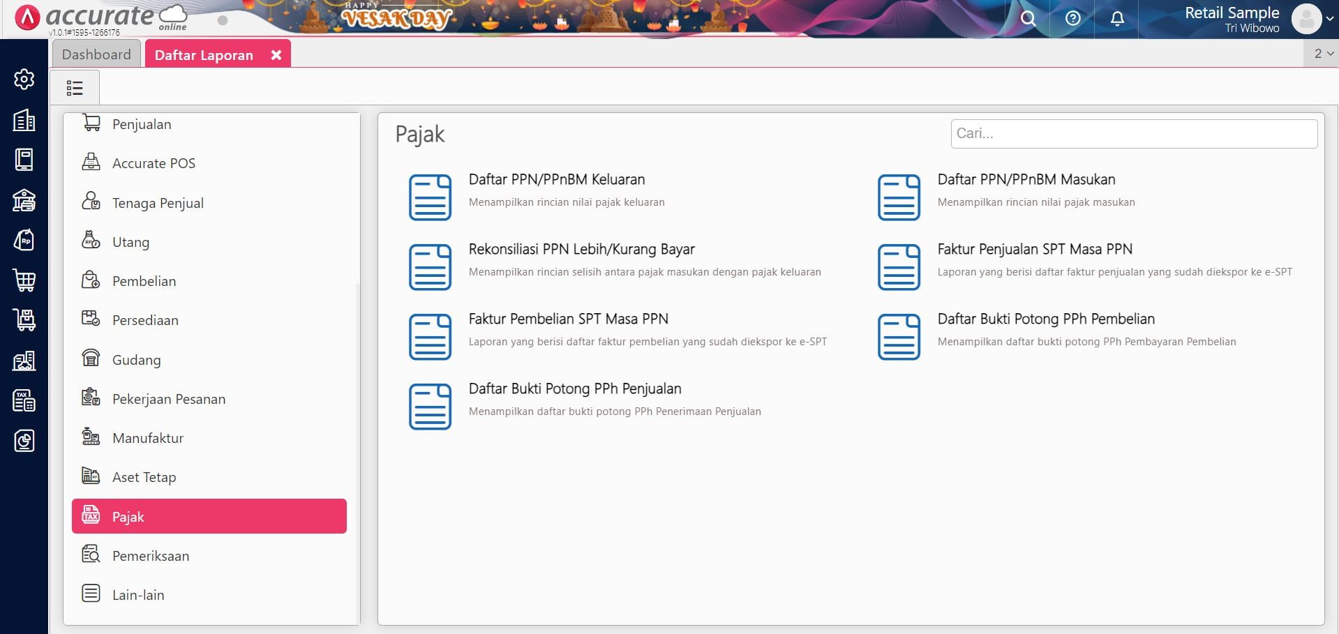
Task: Open Rekonsiliasi PPN Lebih/Kurang Bayar report
Action: (581, 250)
